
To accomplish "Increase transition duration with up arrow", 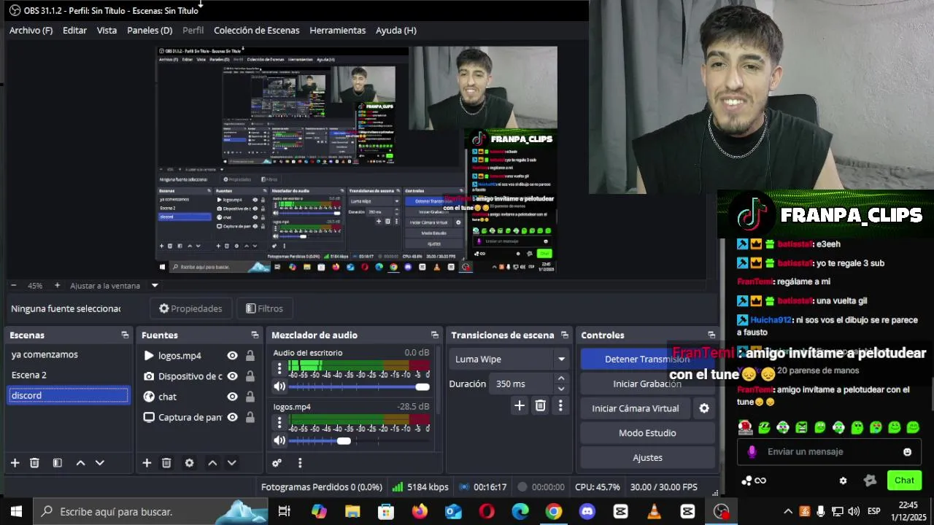I will pyautogui.click(x=560, y=378).
